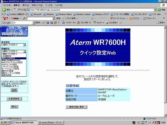Click the HotMail link icon in Links bar
Screen dimensions: 167x125
[8, 14]
